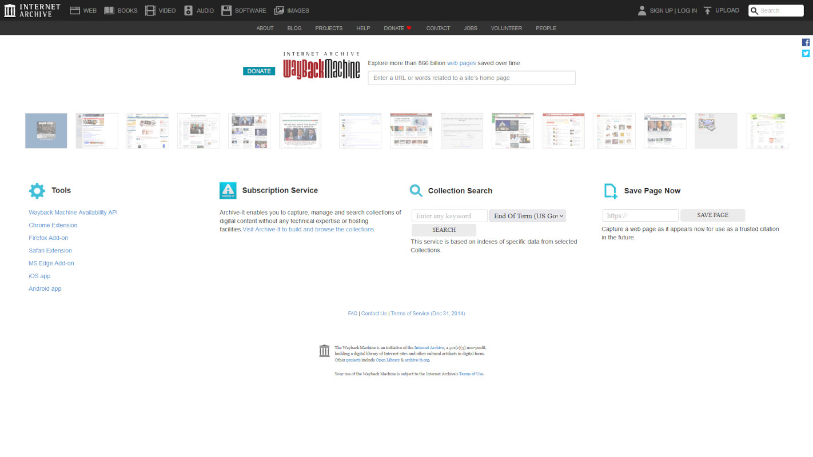The image size is (813, 457).
Task: Open Terms of Service (Dec 31, 2014) link
Action: (x=428, y=313)
